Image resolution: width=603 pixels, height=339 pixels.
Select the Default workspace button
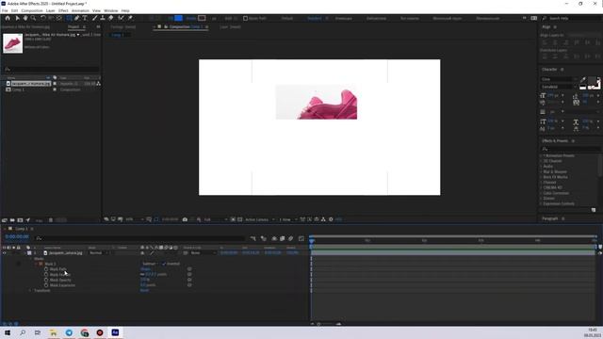[286, 18]
